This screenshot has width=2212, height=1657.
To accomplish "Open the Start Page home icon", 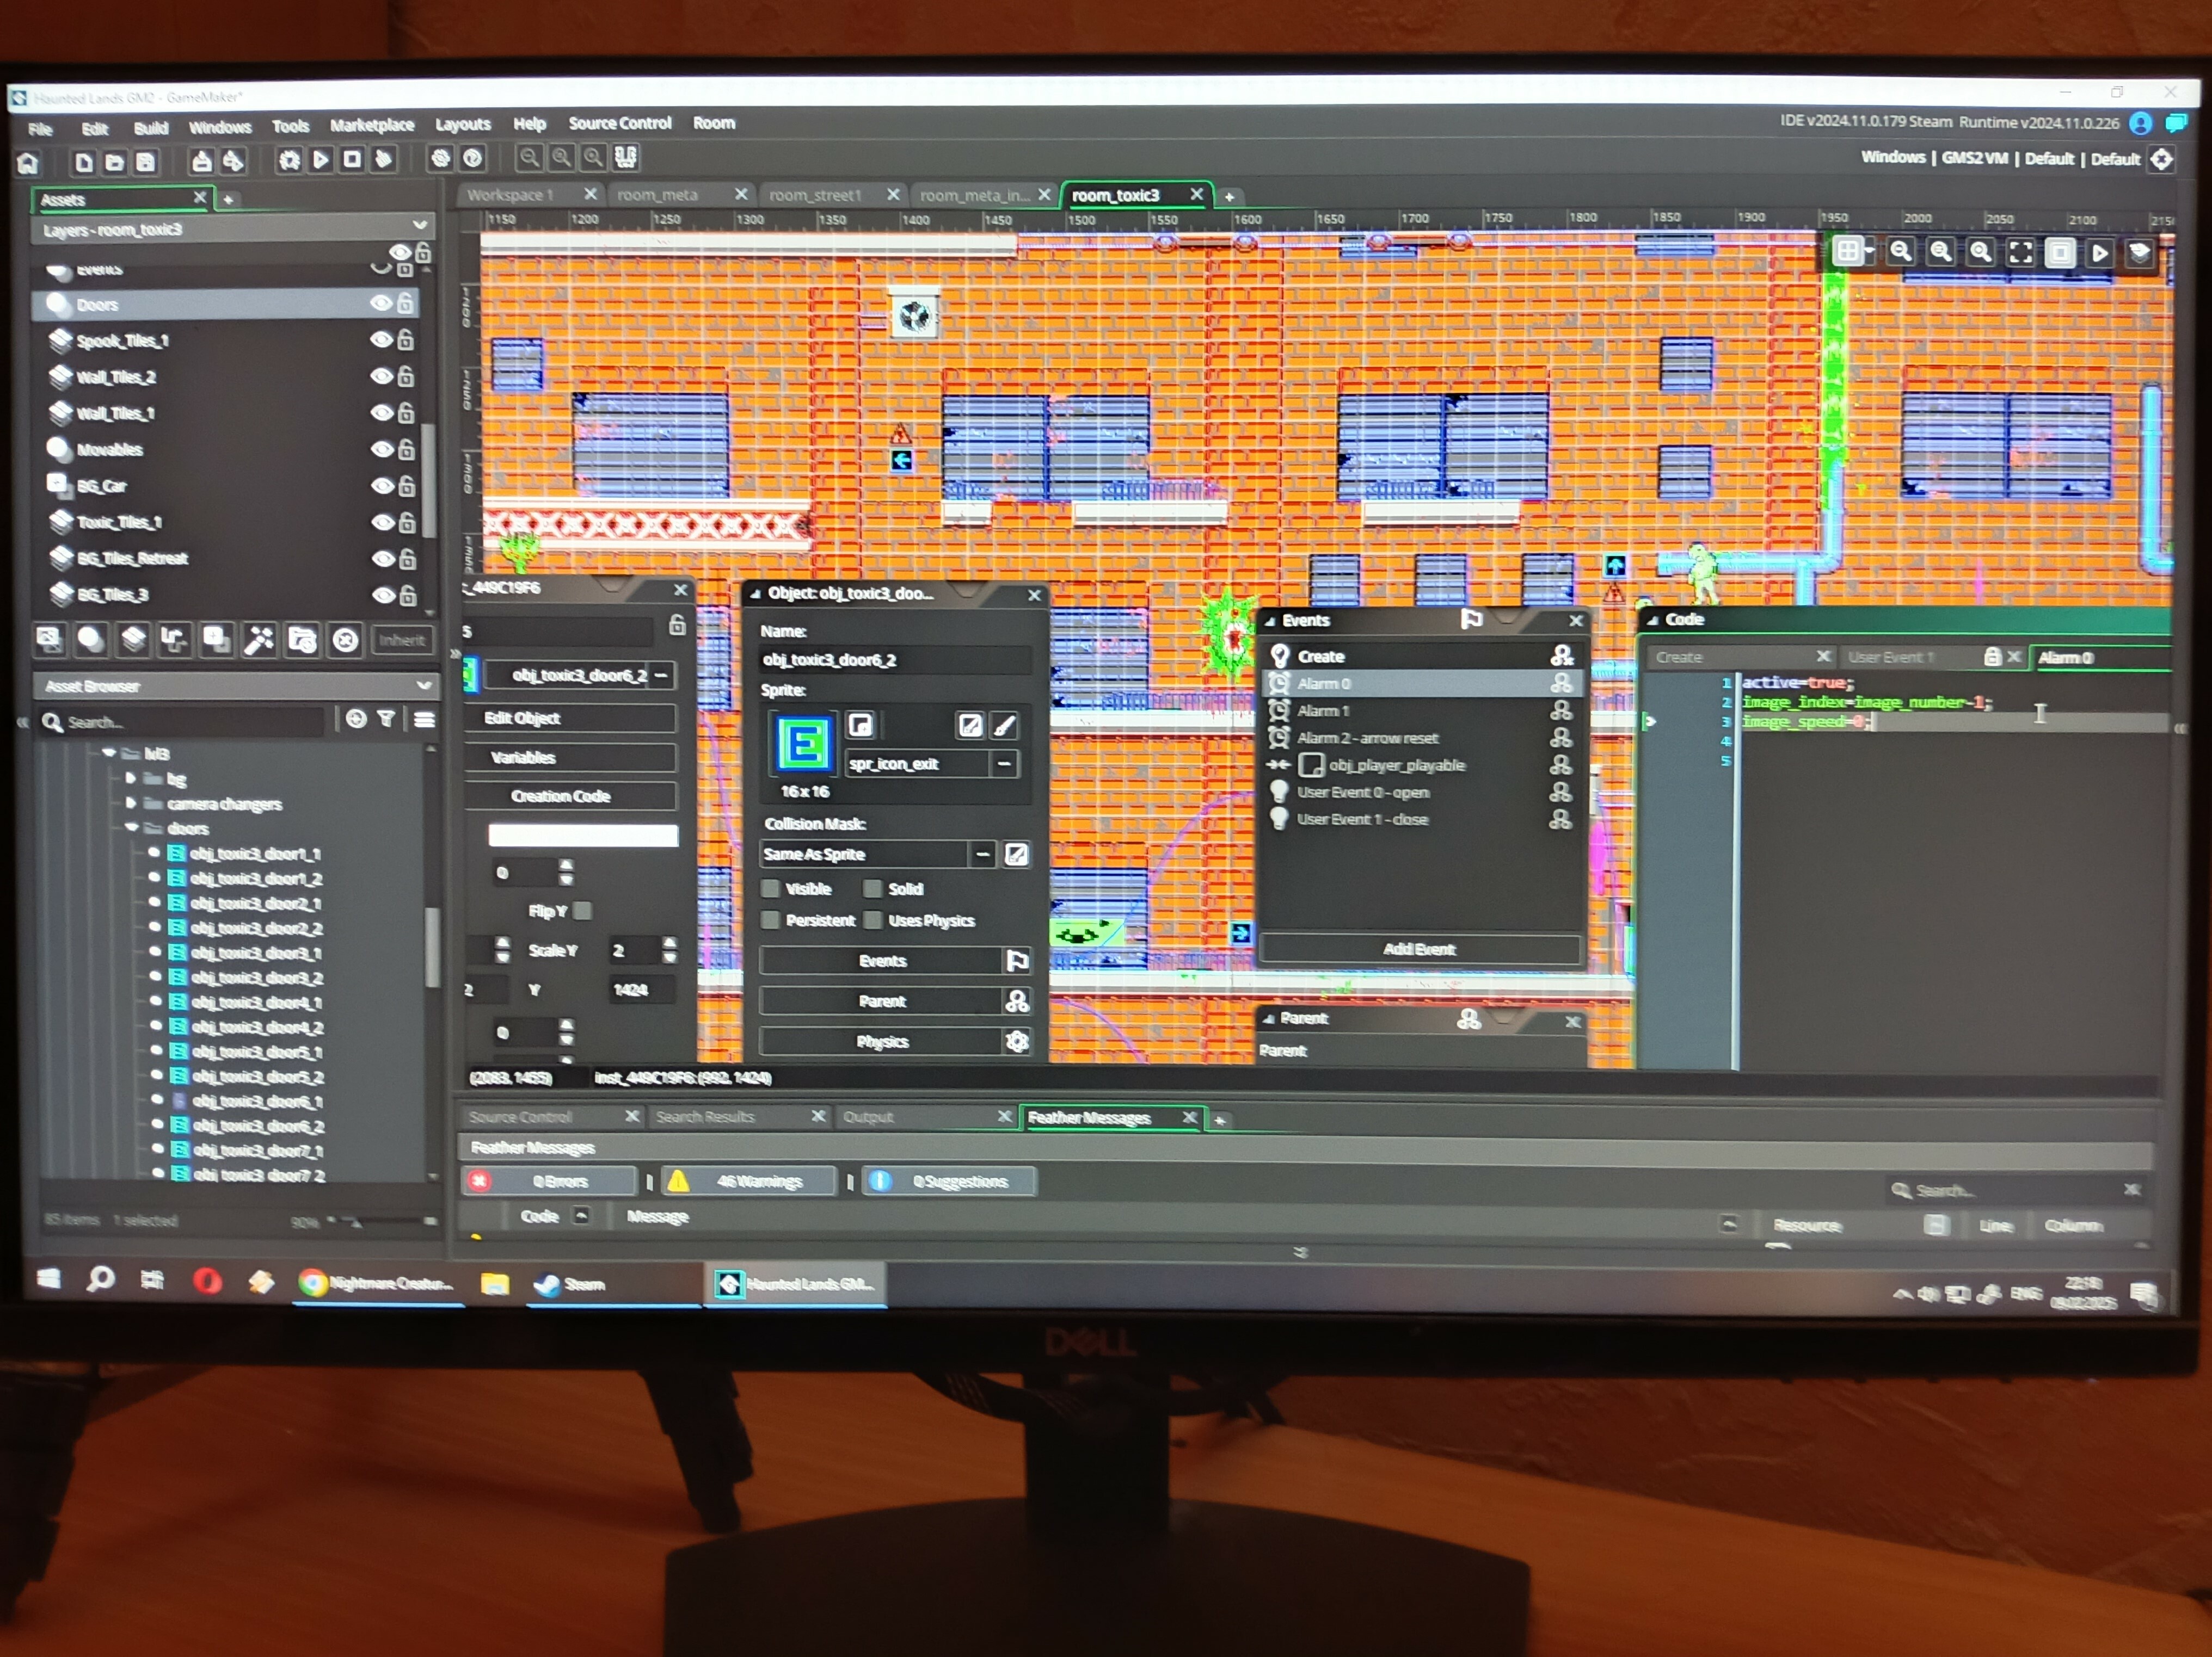I will [x=28, y=163].
